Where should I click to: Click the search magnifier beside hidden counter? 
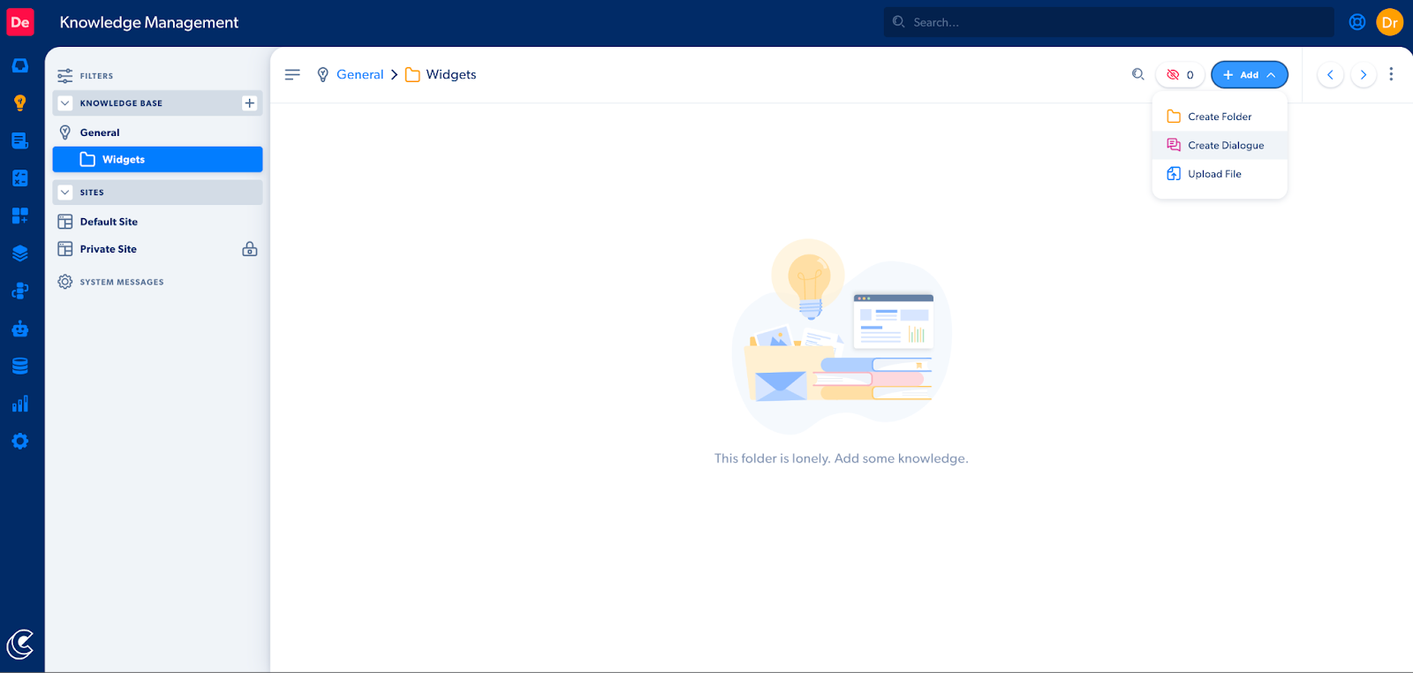(1137, 75)
